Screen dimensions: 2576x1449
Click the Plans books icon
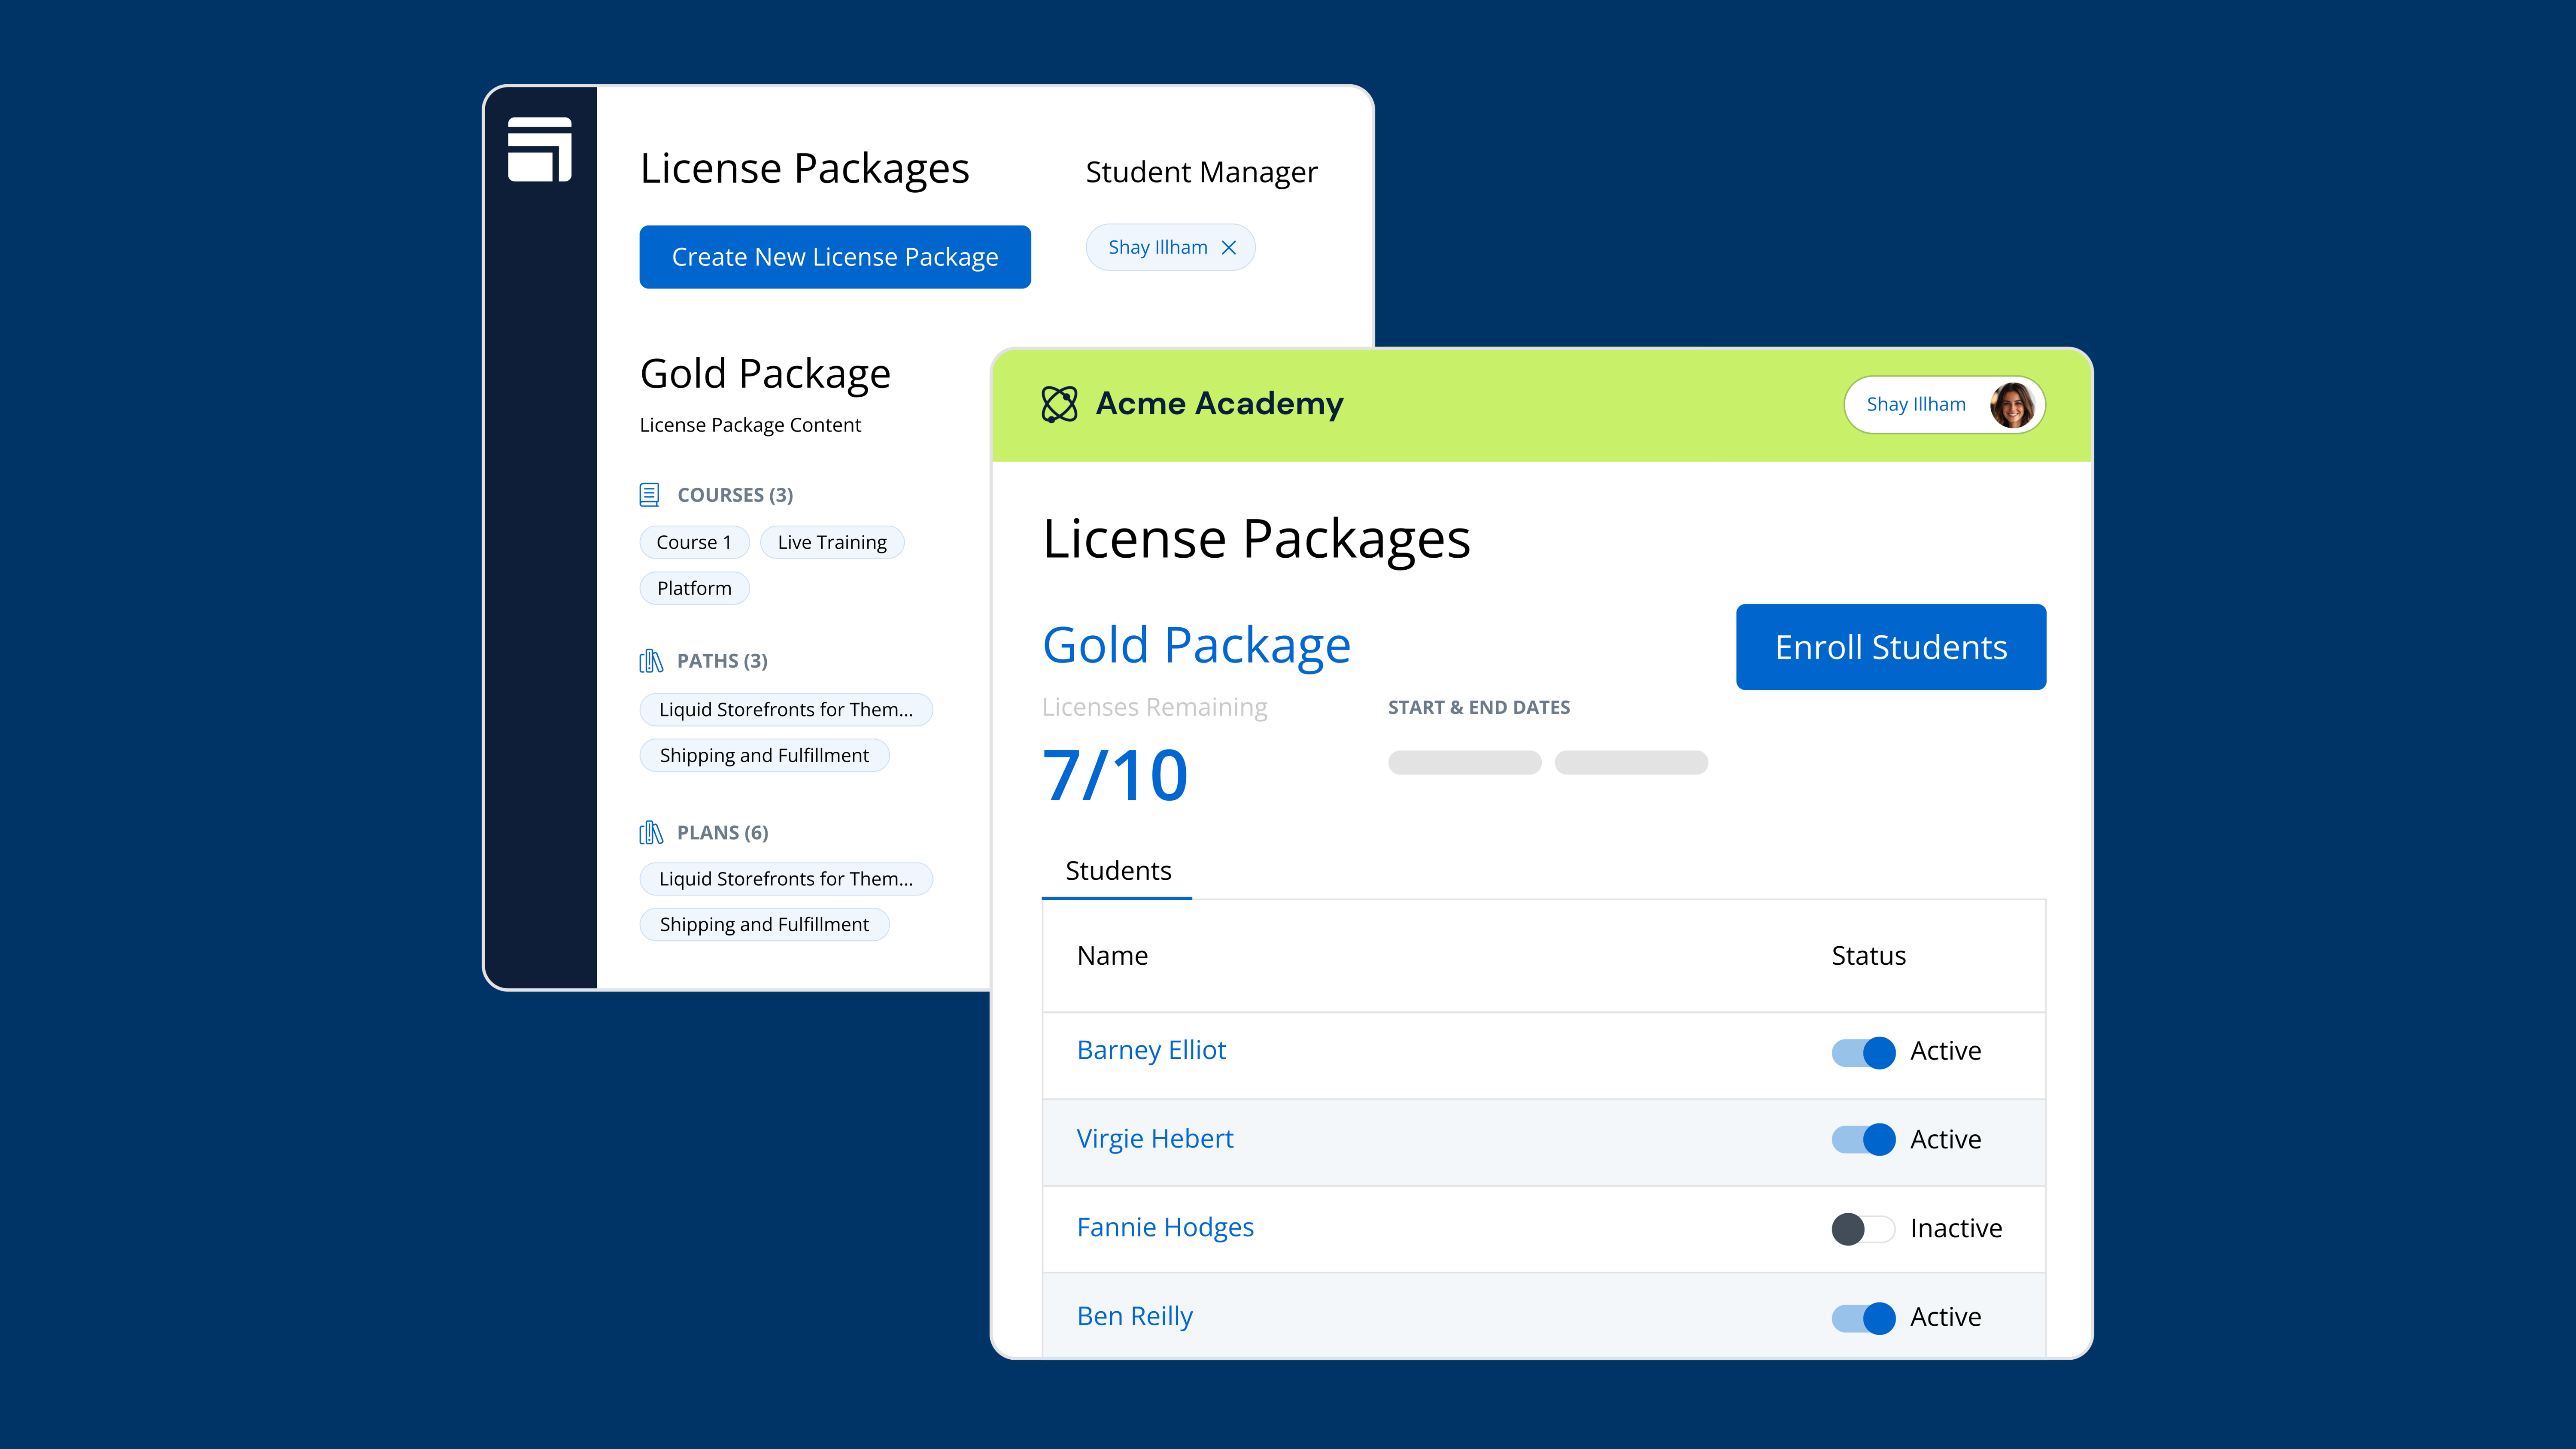coord(651,832)
